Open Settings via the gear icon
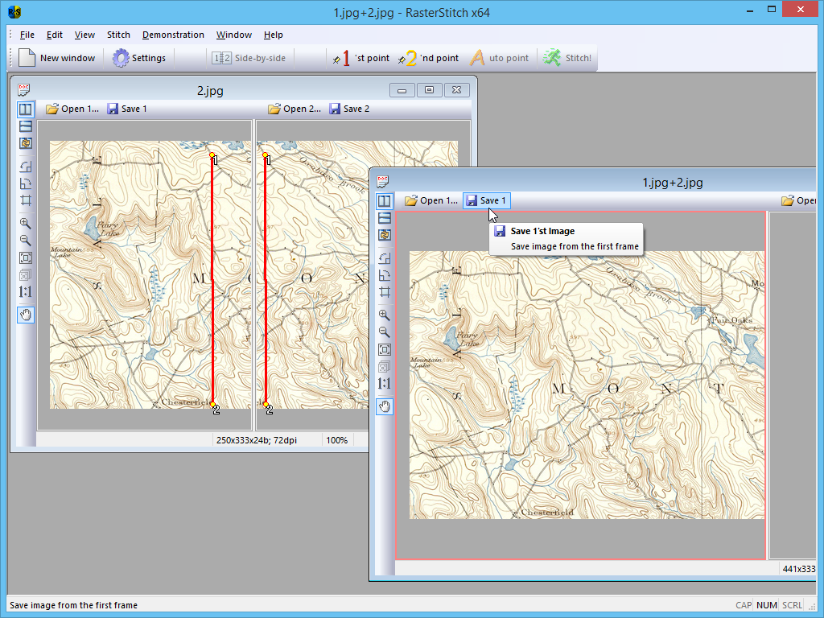Screen dimensions: 824x618 pyautogui.click(x=121, y=58)
